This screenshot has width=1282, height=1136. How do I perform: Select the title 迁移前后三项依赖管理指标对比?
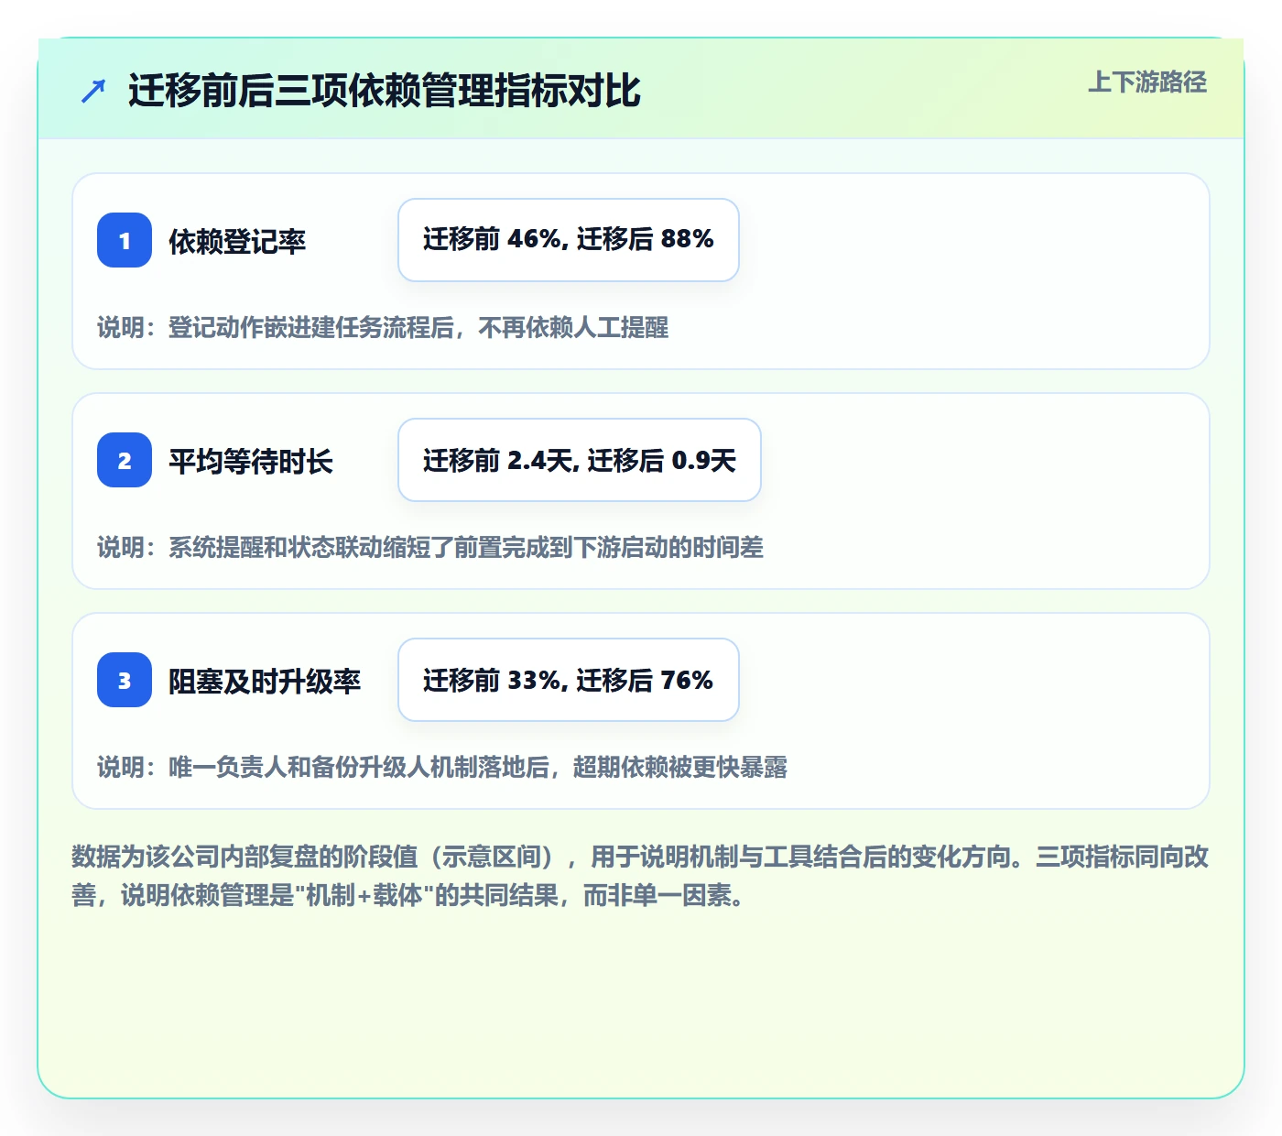(x=385, y=91)
